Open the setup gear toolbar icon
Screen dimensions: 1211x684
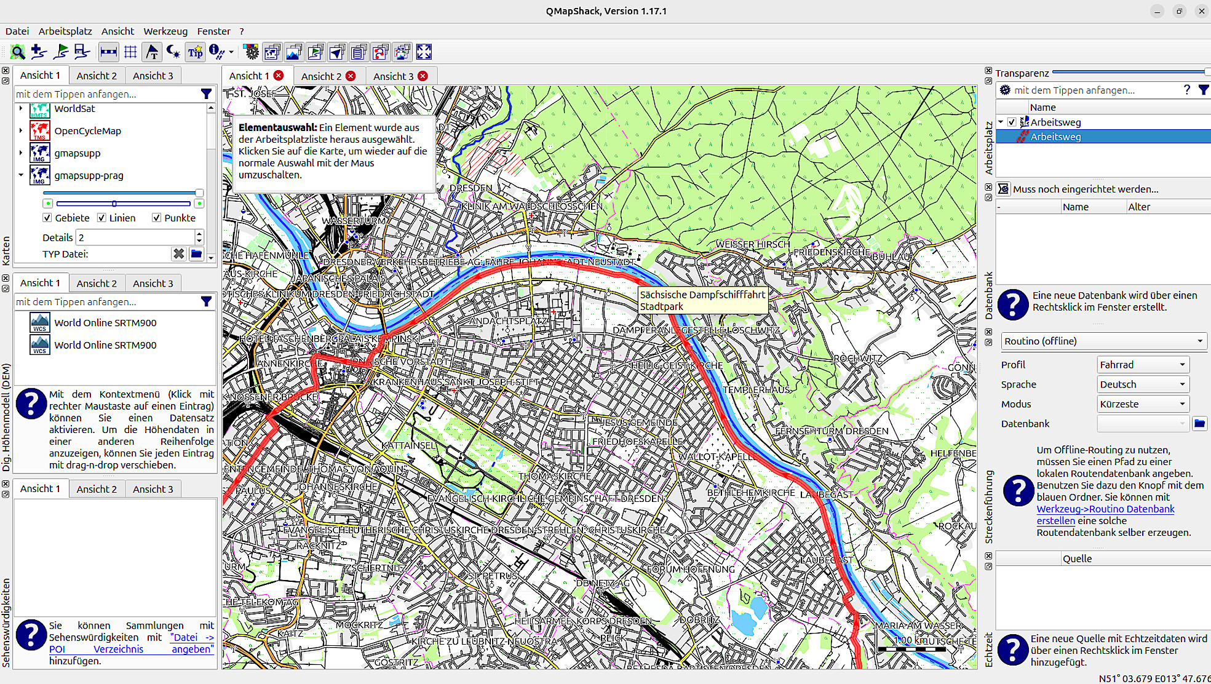tap(251, 52)
